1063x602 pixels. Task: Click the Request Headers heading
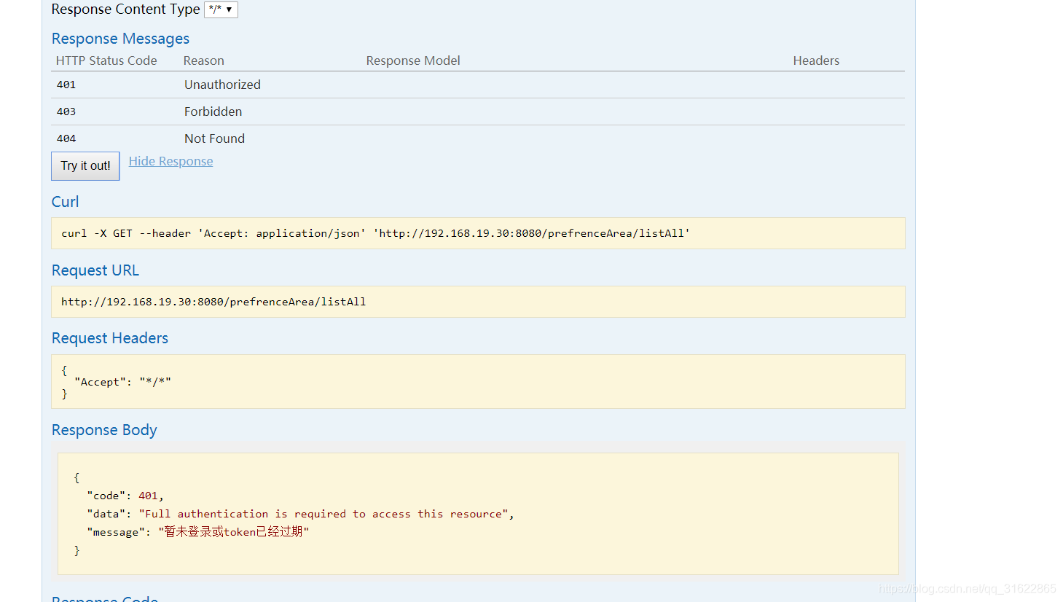pos(109,337)
